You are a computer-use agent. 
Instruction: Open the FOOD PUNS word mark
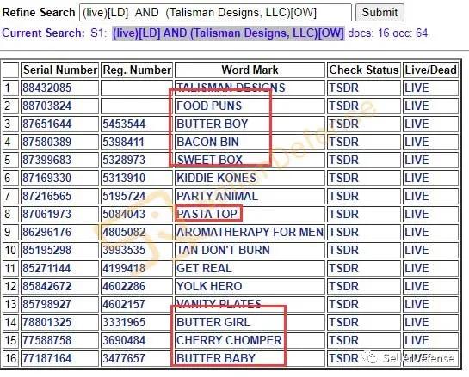coord(209,106)
